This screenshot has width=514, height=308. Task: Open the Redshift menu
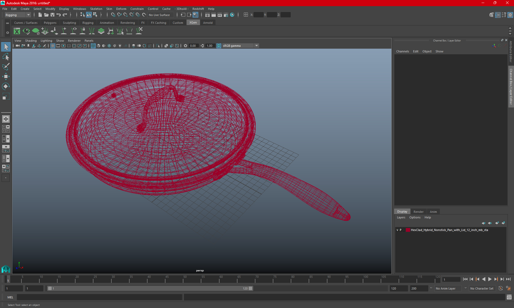[198, 9]
